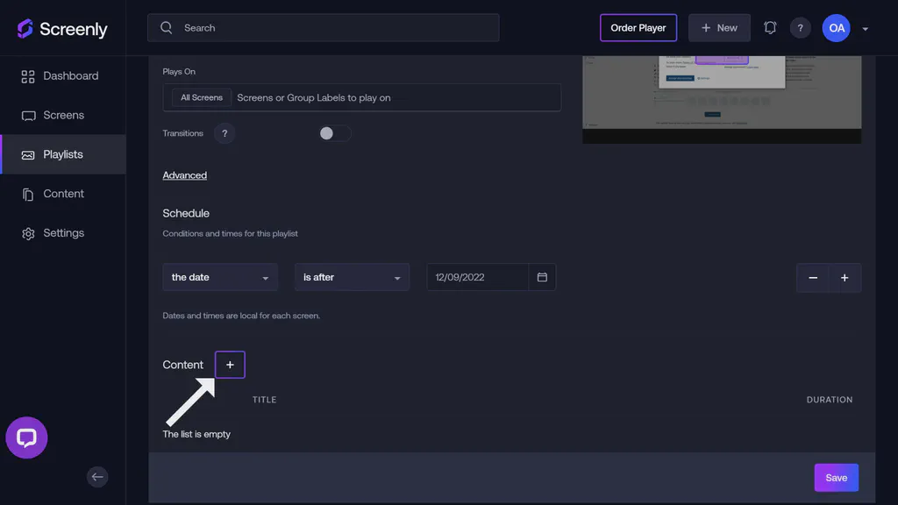Screen dimensions: 898x505
Task: Expand the Advanced section
Action: [x=184, y=174]
